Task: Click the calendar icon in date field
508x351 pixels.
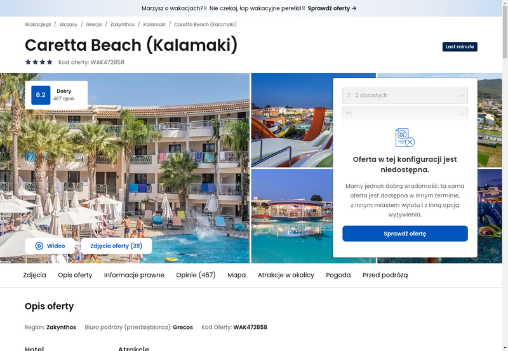Action: click(349, 115)
